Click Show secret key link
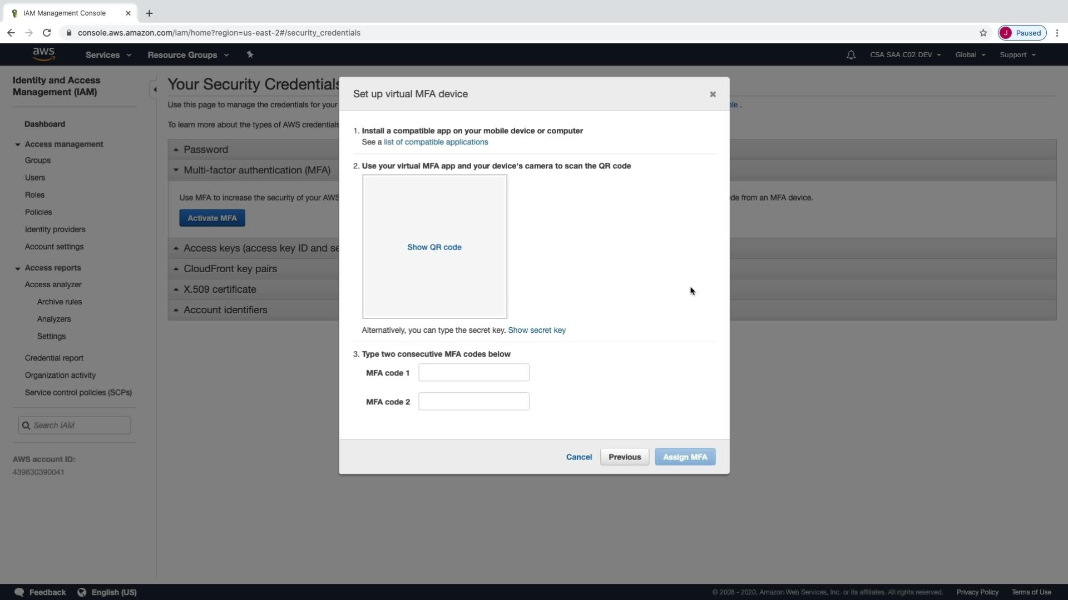The image size is (1068, 600). tap(536, 330)
